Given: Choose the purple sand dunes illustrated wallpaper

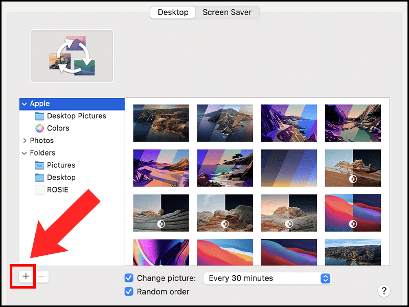Looking at the screenshot, I should [x=161, y=168].
